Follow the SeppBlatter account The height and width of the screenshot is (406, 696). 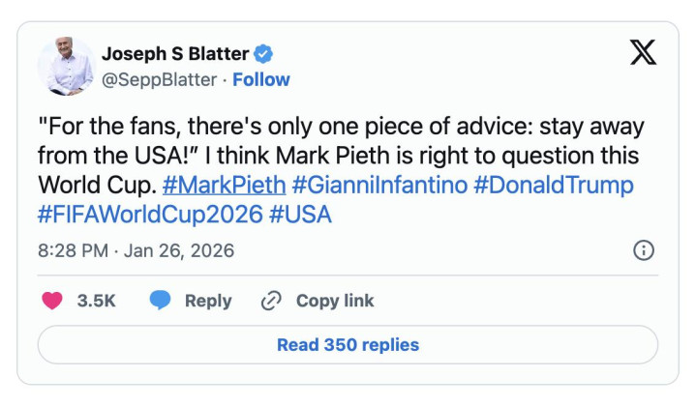pos(261,79)
